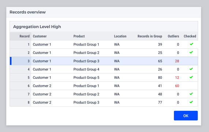
Task: Click the OK button
Action: pos(186,115)
